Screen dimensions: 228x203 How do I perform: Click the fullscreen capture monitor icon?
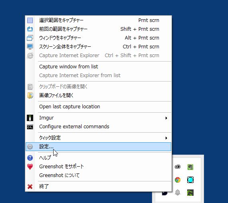click(30, 47)
